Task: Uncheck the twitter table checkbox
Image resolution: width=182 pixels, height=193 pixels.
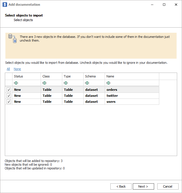Action: (x=9, y=96)
